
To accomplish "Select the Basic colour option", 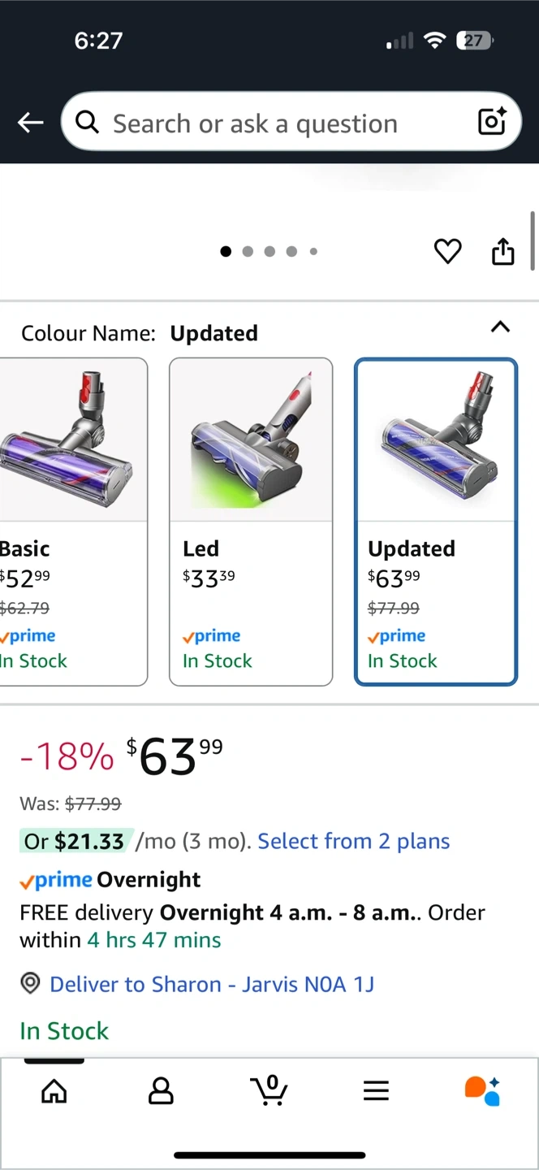I will pos(71,522).
